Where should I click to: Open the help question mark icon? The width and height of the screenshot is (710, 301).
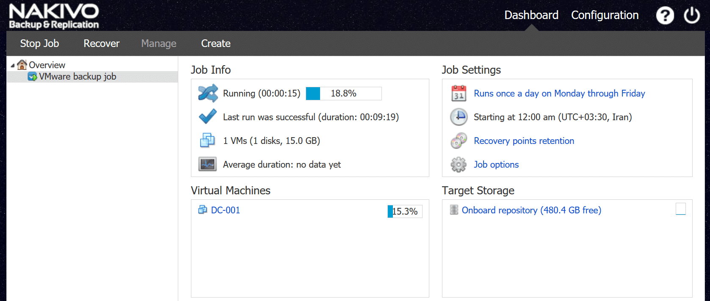pos(665,16)
